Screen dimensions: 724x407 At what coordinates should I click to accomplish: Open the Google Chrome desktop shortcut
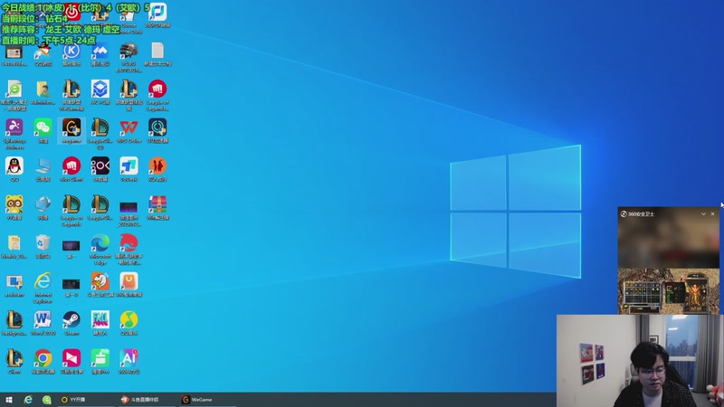pyautogui.click(x=43, y=358)
